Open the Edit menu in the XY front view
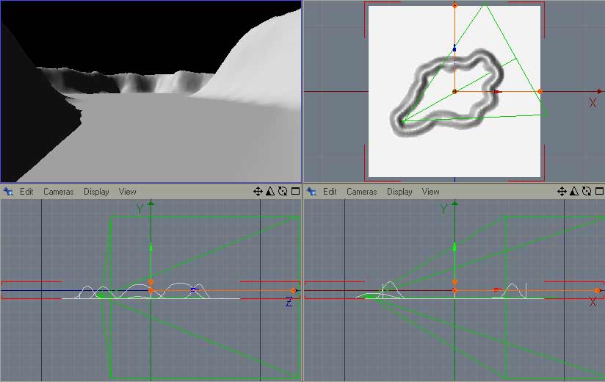 330,192
